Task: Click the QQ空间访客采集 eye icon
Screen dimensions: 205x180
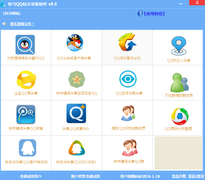Action: pyautogui.click(x=128, y=79)
